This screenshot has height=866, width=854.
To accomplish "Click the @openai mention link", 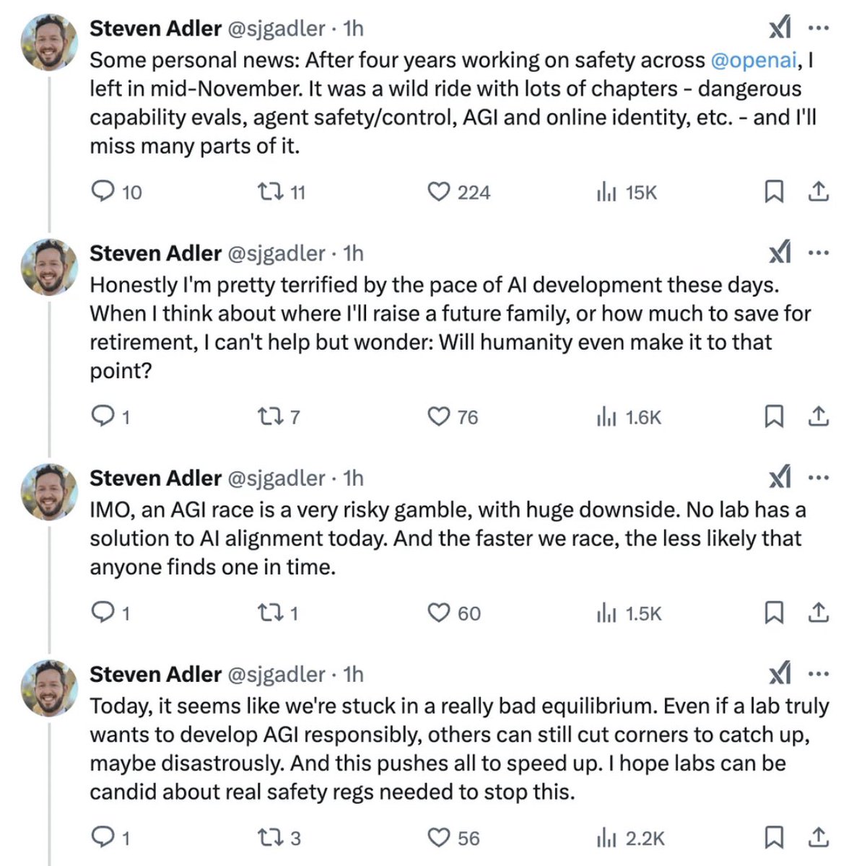I will coord(754,60).
